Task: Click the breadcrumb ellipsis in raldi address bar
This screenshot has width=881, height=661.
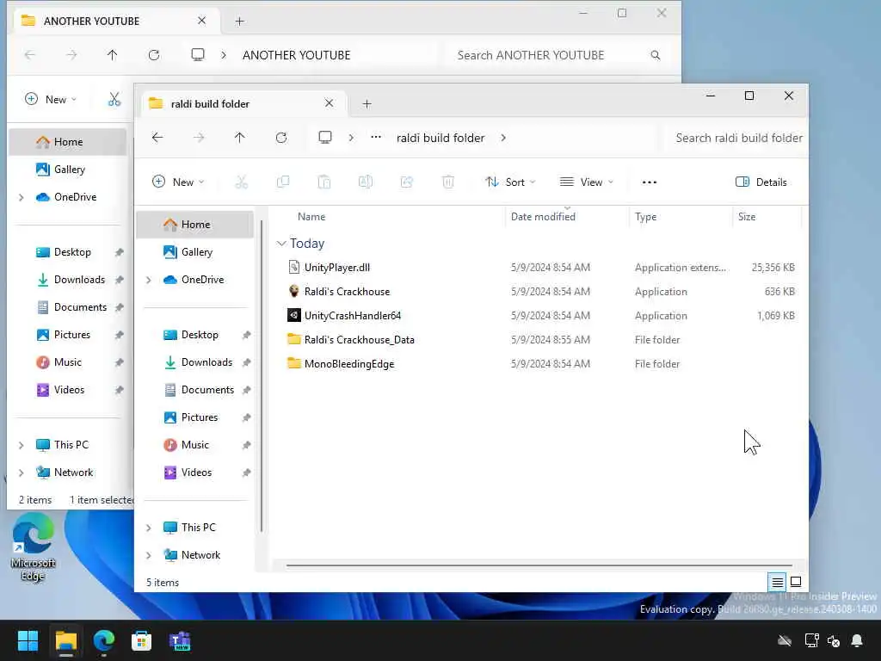Action: 376,138
